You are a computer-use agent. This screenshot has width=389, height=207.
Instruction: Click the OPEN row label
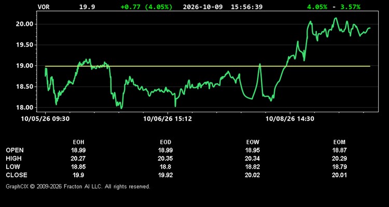[15, 150]
